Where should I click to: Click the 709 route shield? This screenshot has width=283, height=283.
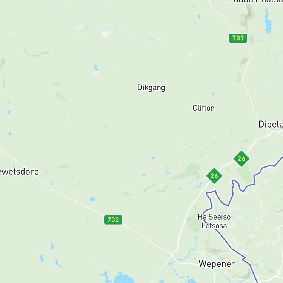(x=238, y=38)
